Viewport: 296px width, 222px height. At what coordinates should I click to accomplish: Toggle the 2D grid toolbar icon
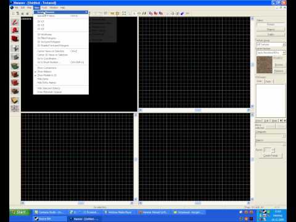[x=13, y=14]
